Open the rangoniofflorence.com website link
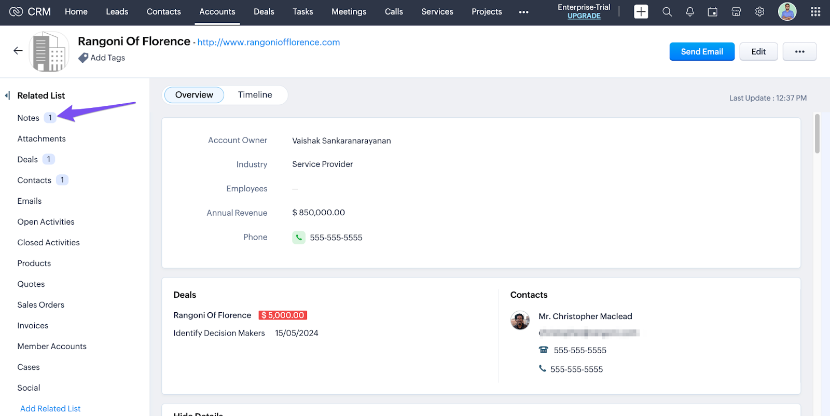The width and height of the screenshot is (830, 416). tap(268, 43)
